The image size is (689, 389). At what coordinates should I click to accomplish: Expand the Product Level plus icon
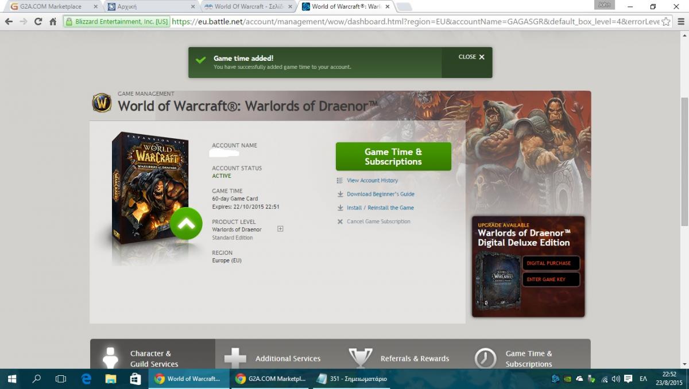280,229
